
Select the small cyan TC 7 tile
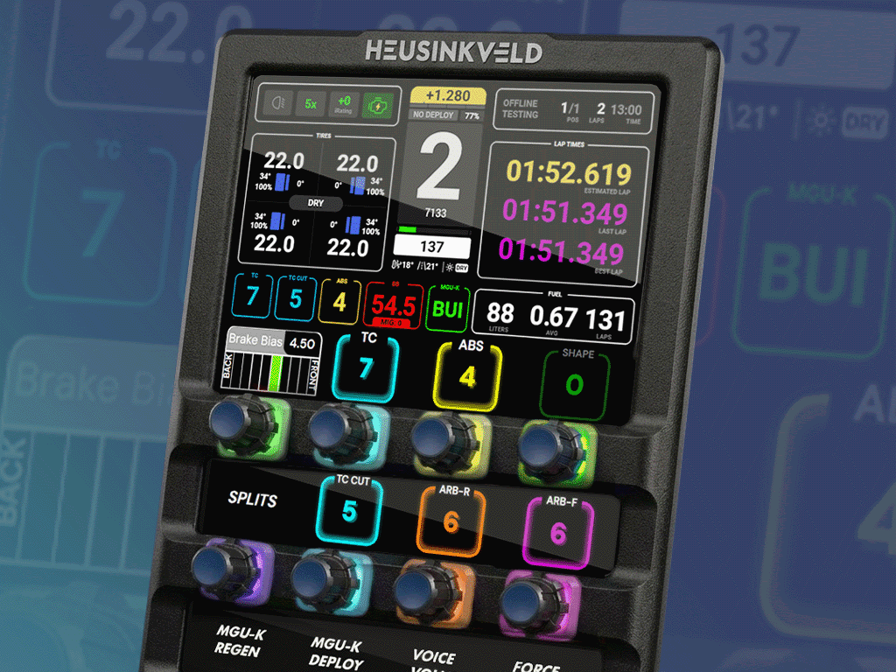tap(253, 298)
